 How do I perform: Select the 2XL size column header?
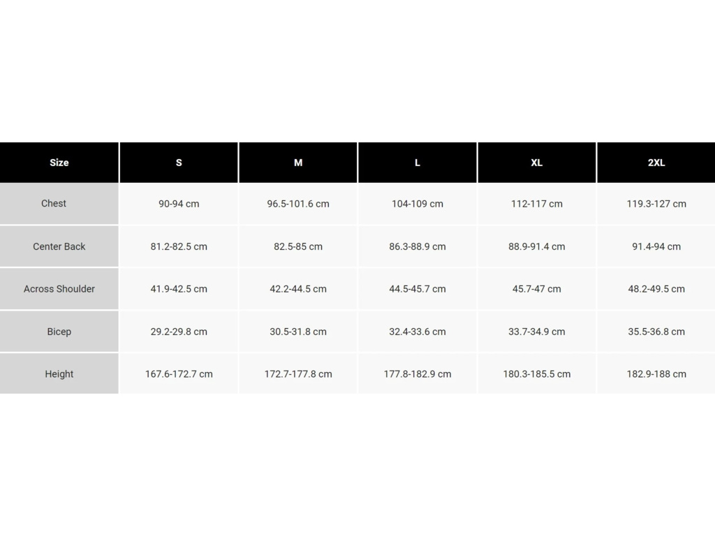click(x=656, y=163)
